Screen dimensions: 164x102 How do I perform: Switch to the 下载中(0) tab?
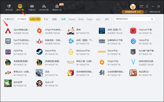tap(9, 19)
